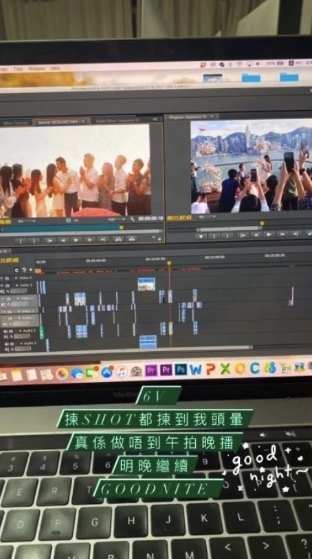Add a marker in the Program monitor

(200, 235)
